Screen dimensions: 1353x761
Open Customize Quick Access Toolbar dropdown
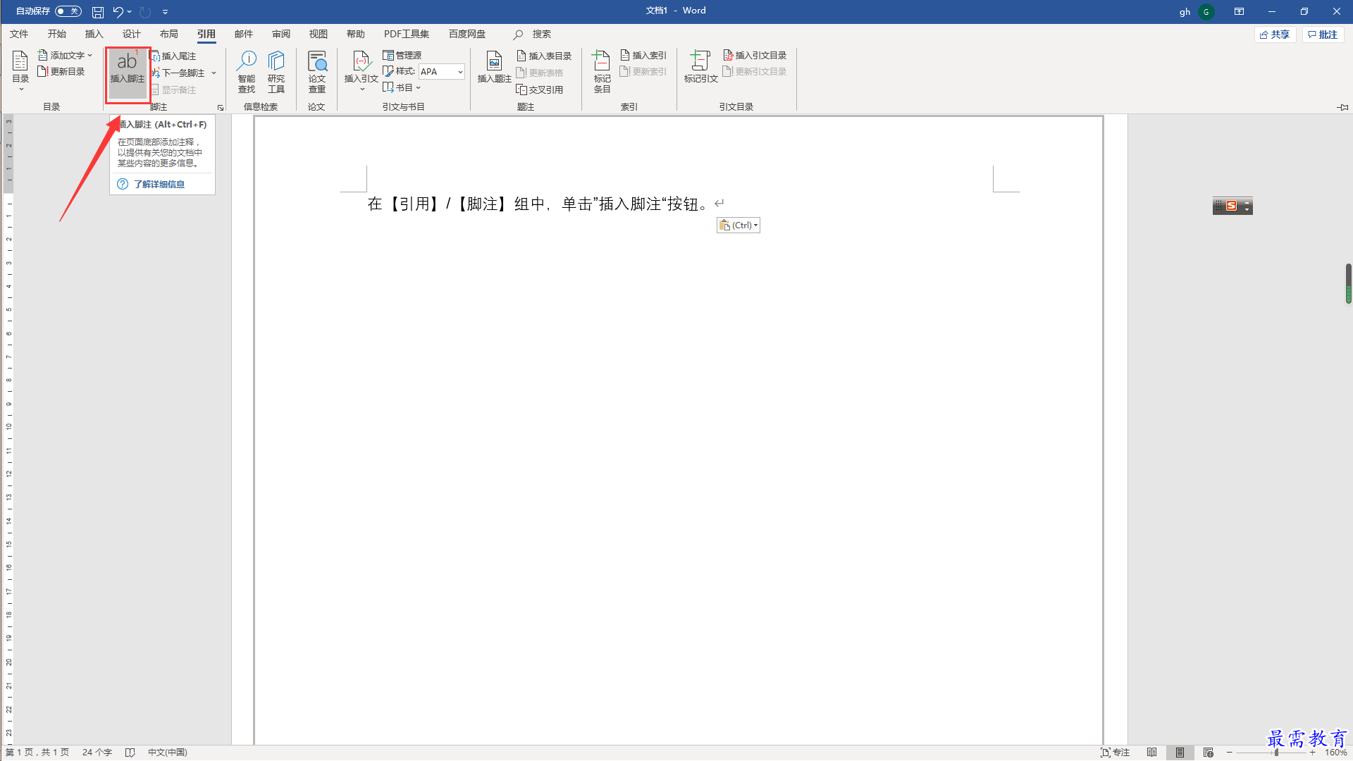[165, 12]
